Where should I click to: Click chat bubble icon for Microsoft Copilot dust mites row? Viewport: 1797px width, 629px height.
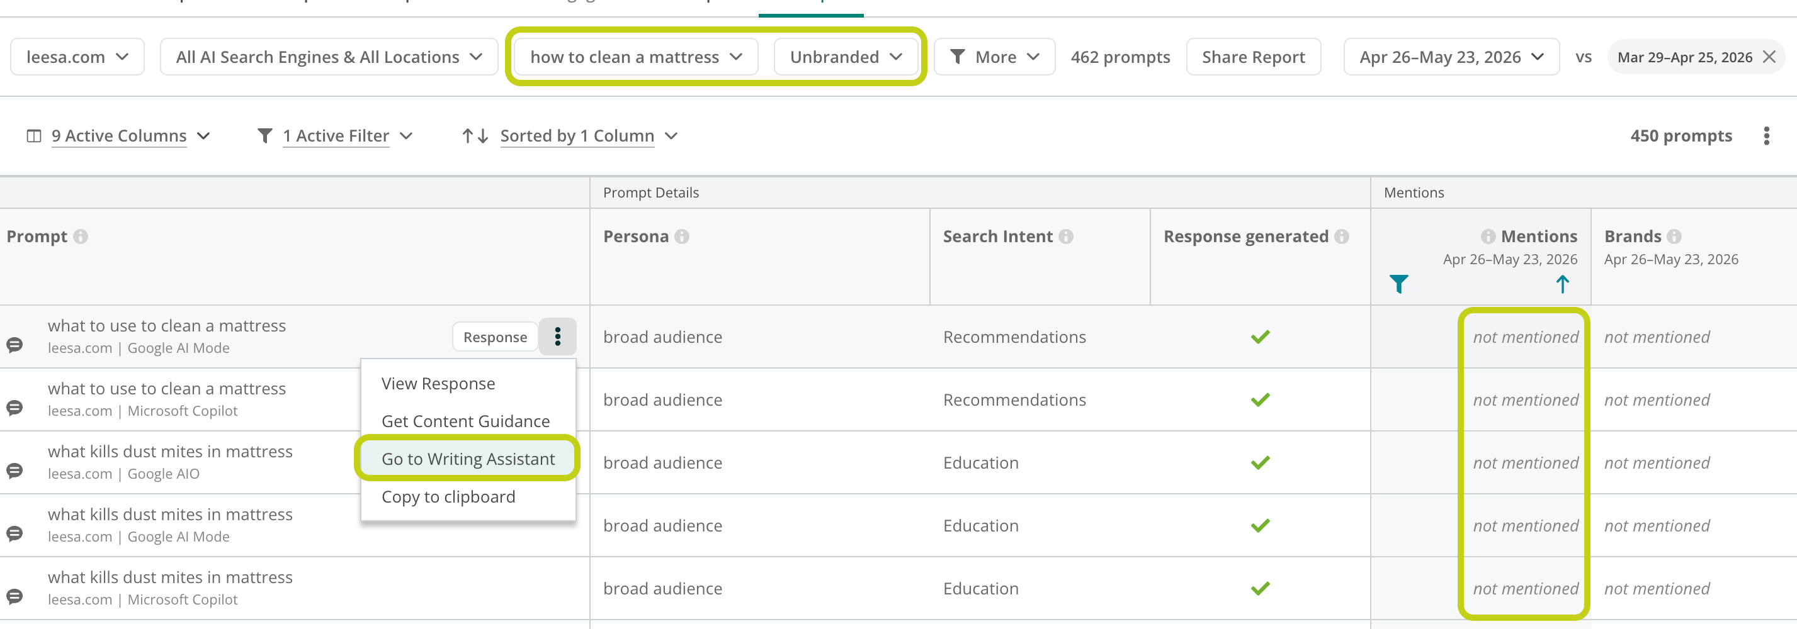pyautogui.click(x=14, y=596)
